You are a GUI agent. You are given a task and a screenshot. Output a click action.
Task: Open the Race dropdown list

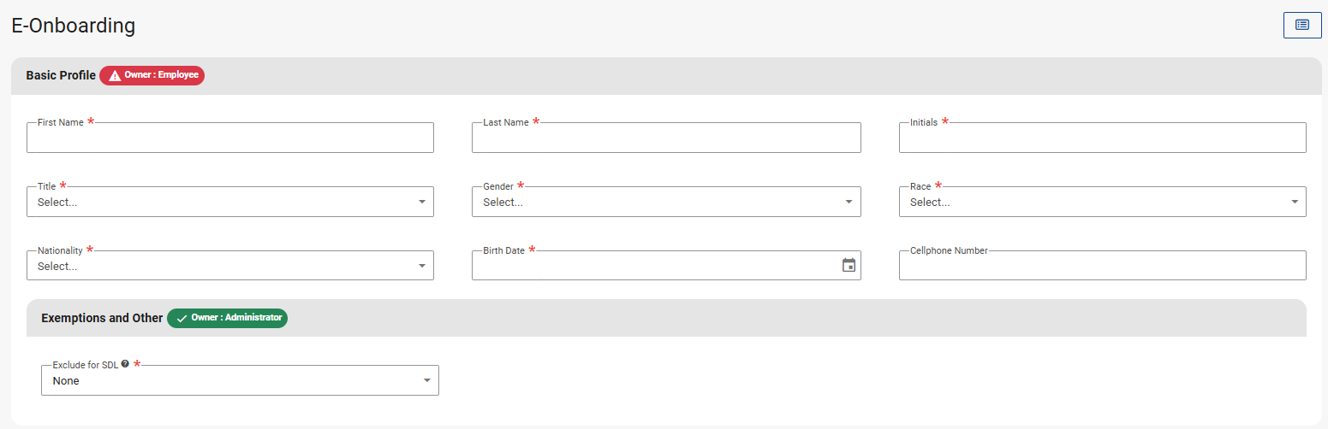pos(1101,202)
